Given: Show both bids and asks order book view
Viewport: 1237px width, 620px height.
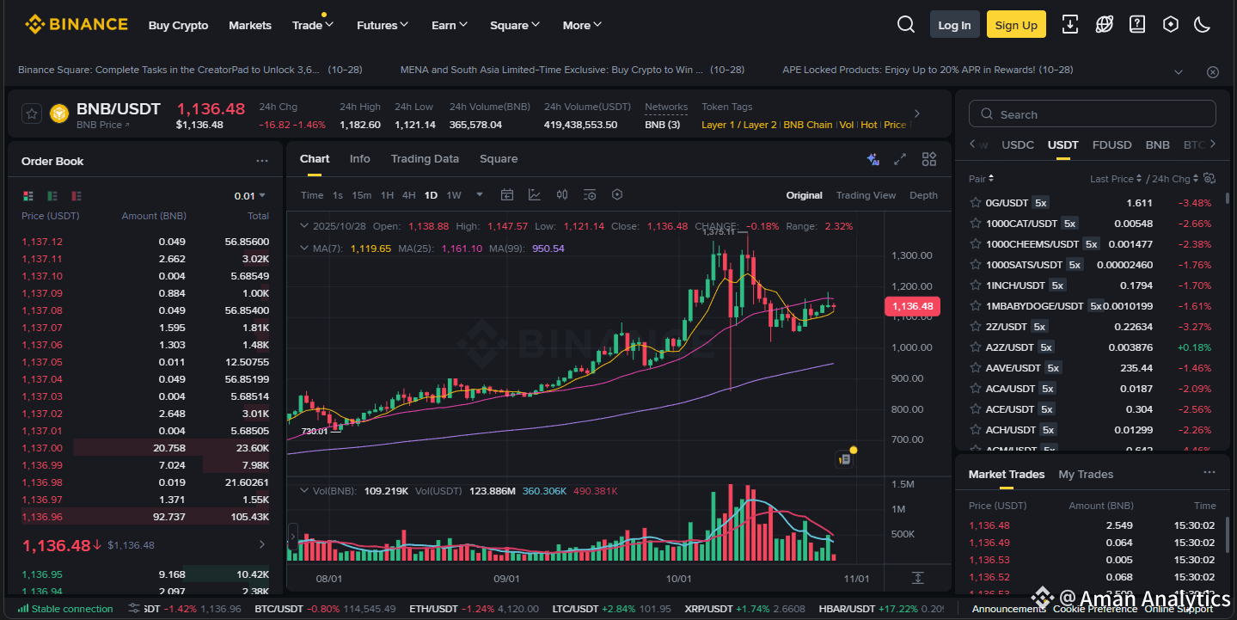Looking at the screenshot, I should click(28, 196).
